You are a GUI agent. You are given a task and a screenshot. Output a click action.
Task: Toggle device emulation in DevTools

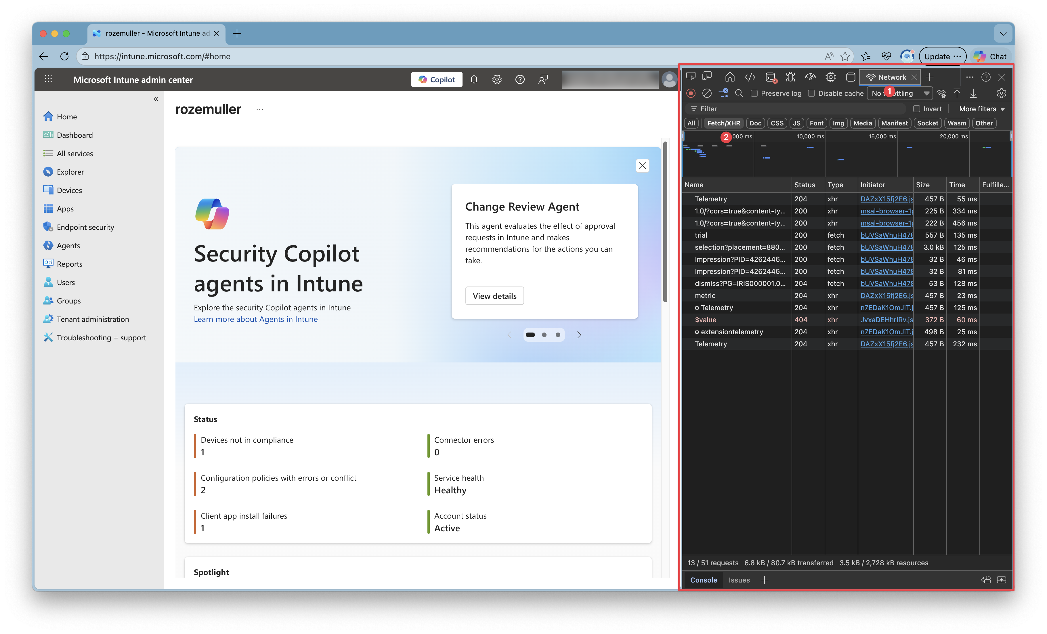pyautogui.click(x=707, y=77)
